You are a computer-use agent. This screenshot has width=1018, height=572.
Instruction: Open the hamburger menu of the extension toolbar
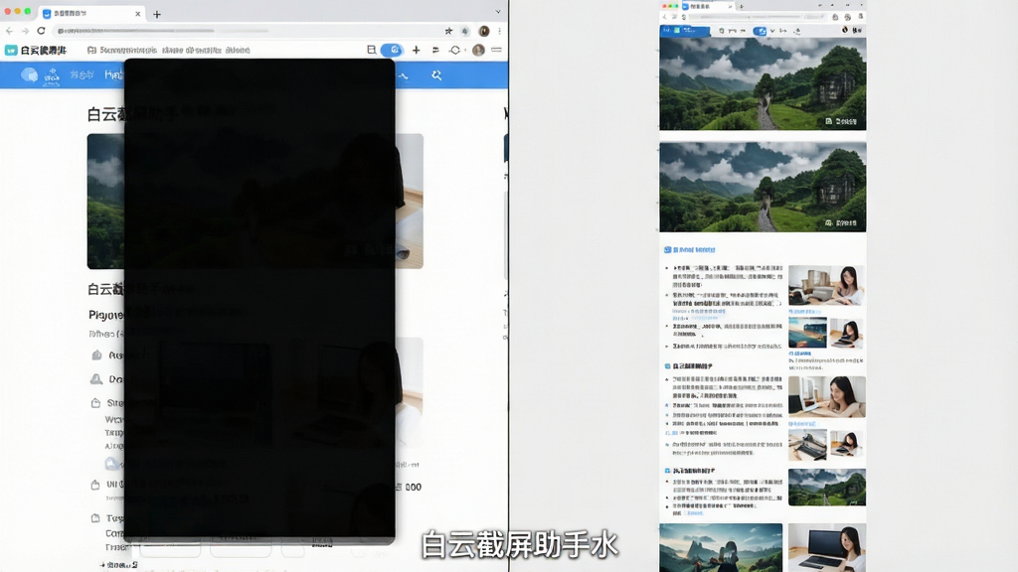coord(497,50)
